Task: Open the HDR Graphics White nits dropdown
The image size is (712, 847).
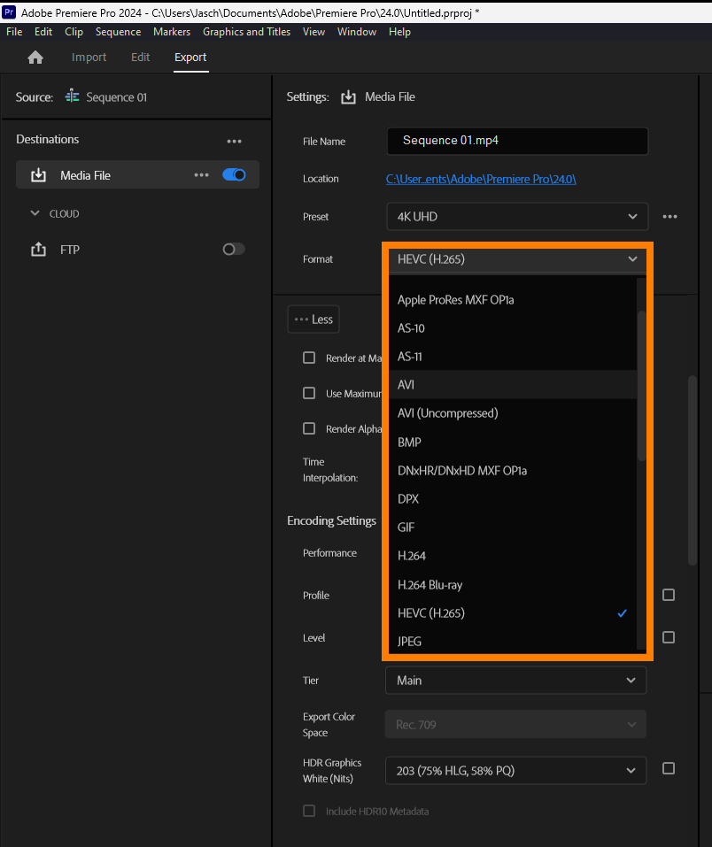Action: point(515,770)
